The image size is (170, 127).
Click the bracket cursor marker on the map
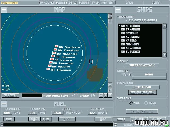point(91,62)
